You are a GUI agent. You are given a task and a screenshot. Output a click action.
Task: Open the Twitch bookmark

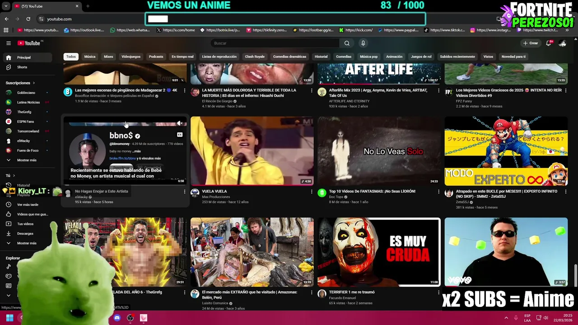click(537, 30)
